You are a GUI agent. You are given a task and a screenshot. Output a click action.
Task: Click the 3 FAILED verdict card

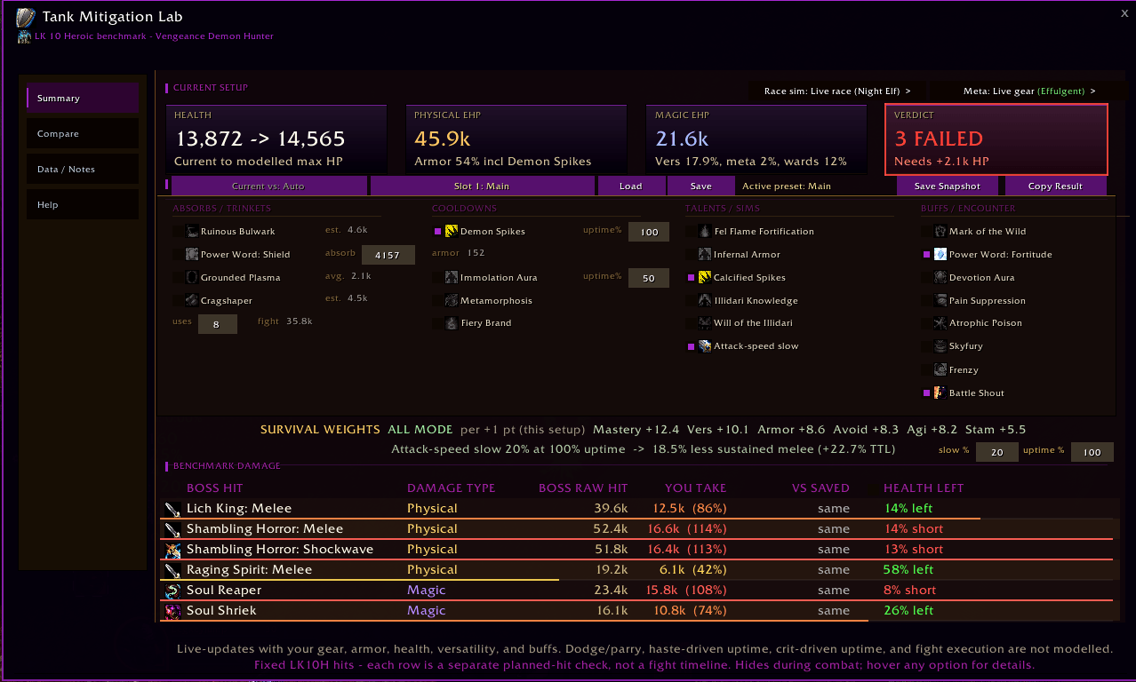pos(996,139)
